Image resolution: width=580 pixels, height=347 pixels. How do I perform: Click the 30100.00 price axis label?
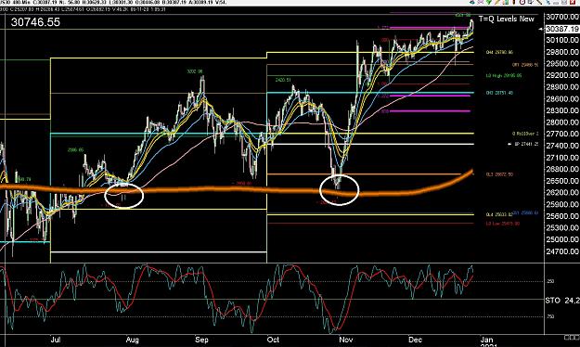pyautogui.click(x=562, y=40)
